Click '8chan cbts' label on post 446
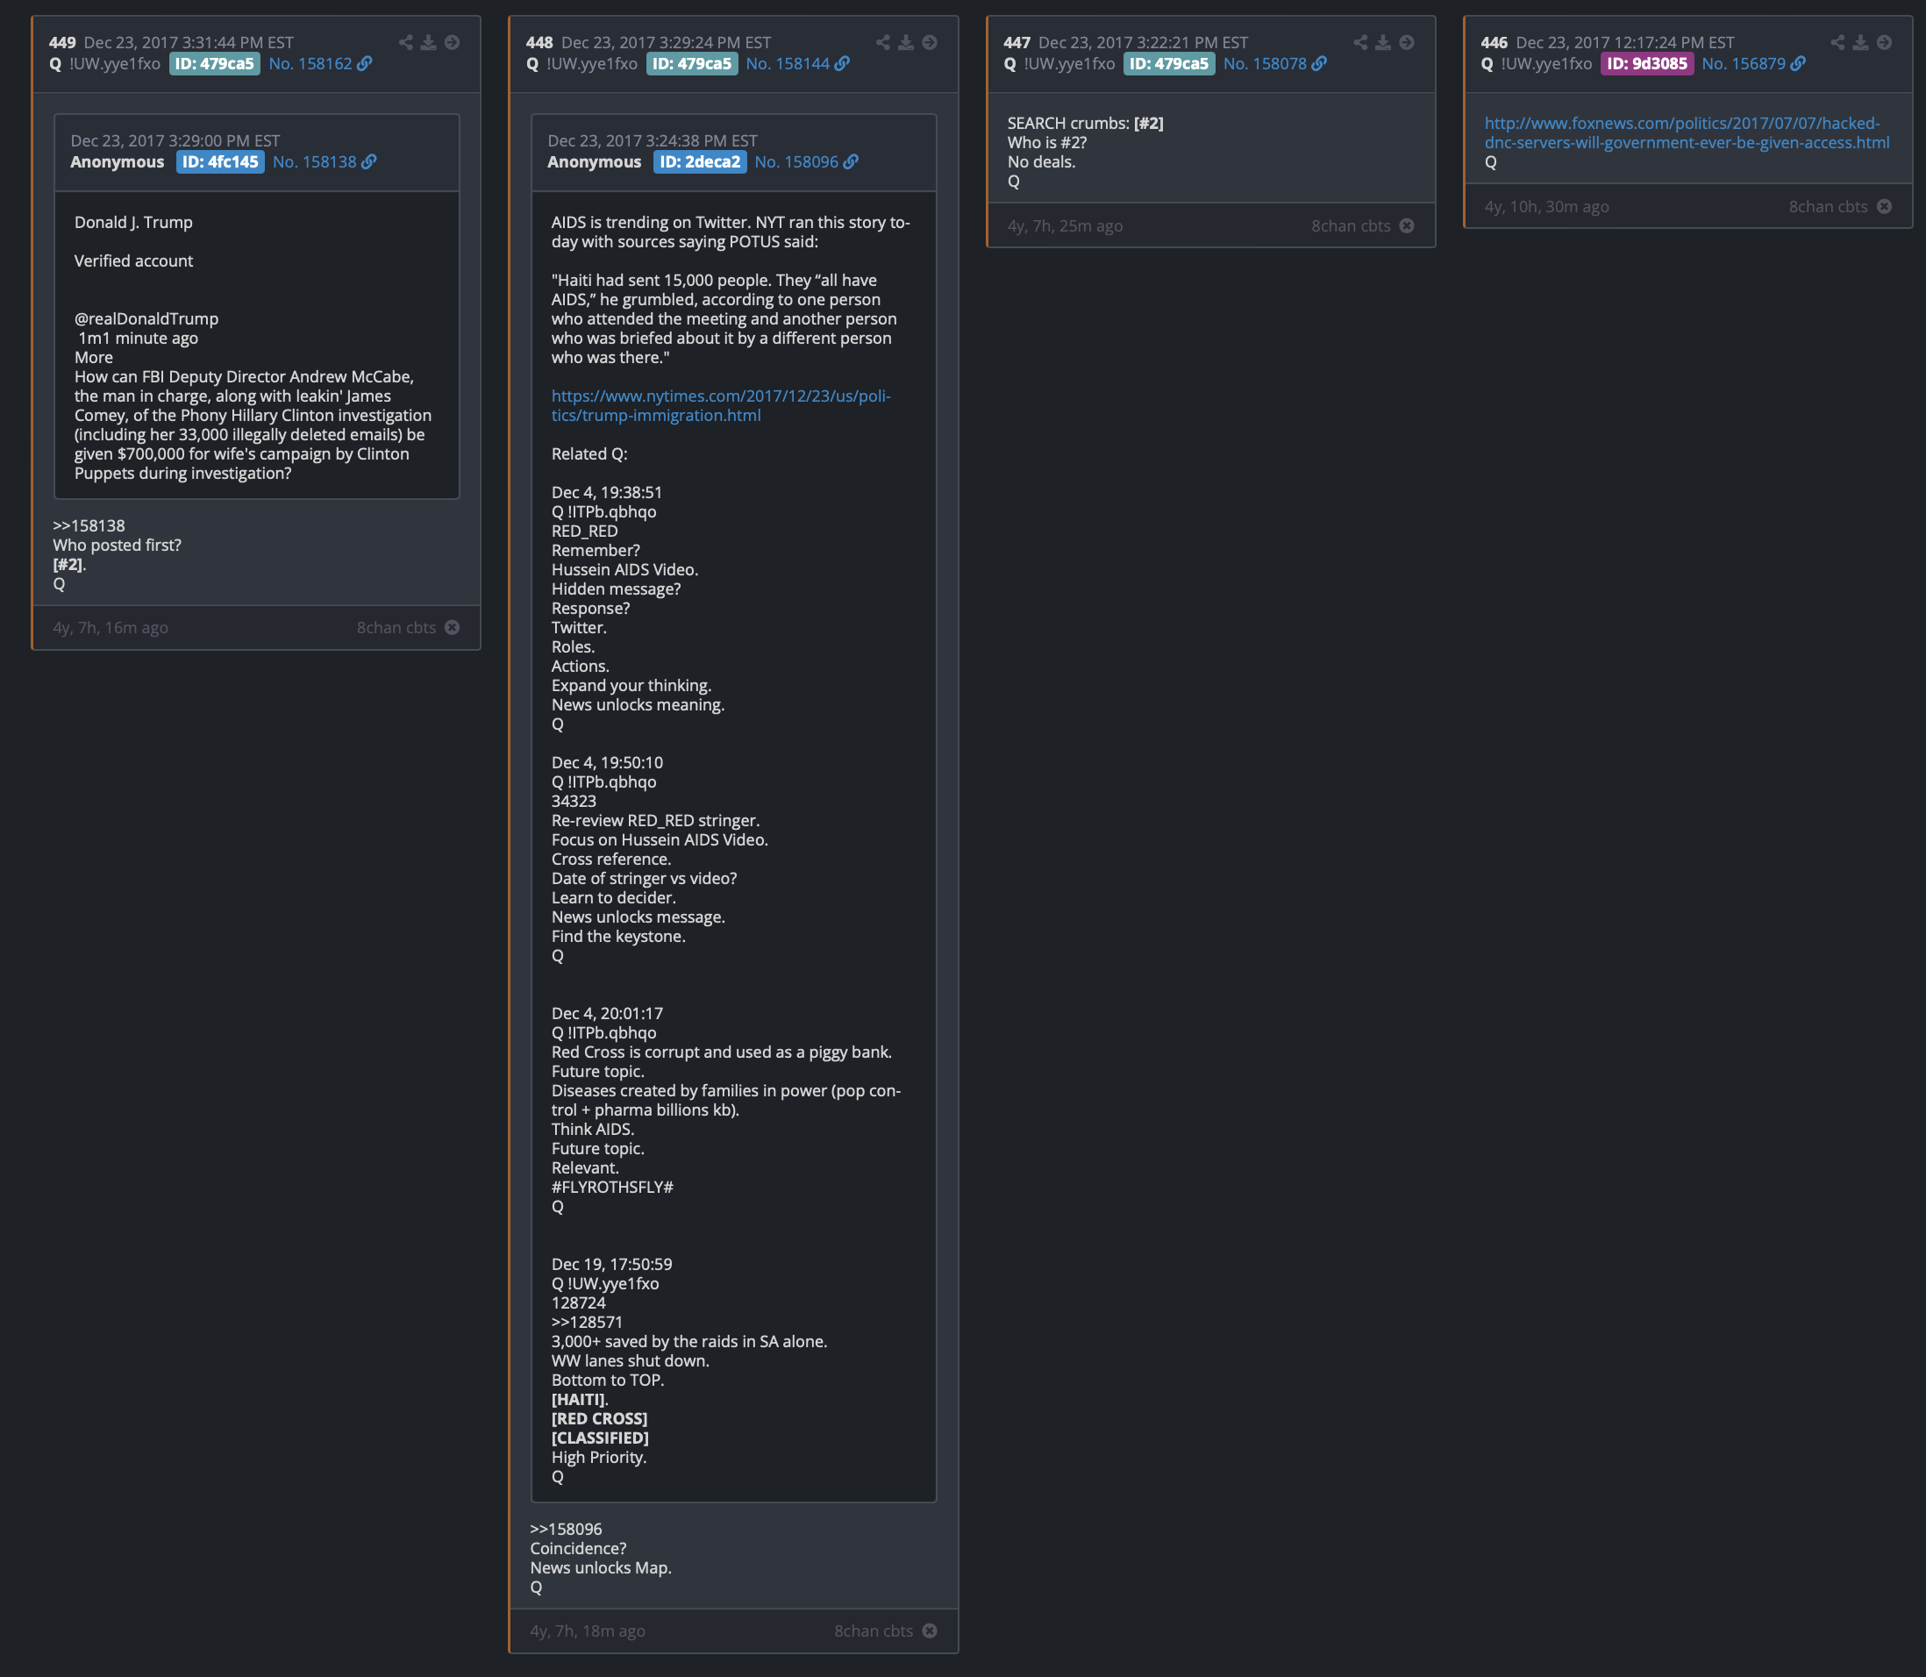Screen dimensions: 1926x1677 tap(1828, 206)
